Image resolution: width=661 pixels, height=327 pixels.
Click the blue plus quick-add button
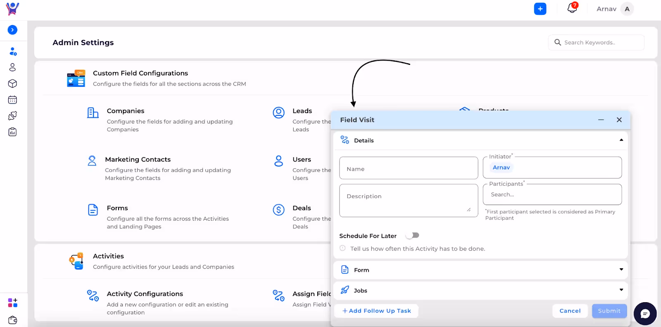[x=540, y=9]
